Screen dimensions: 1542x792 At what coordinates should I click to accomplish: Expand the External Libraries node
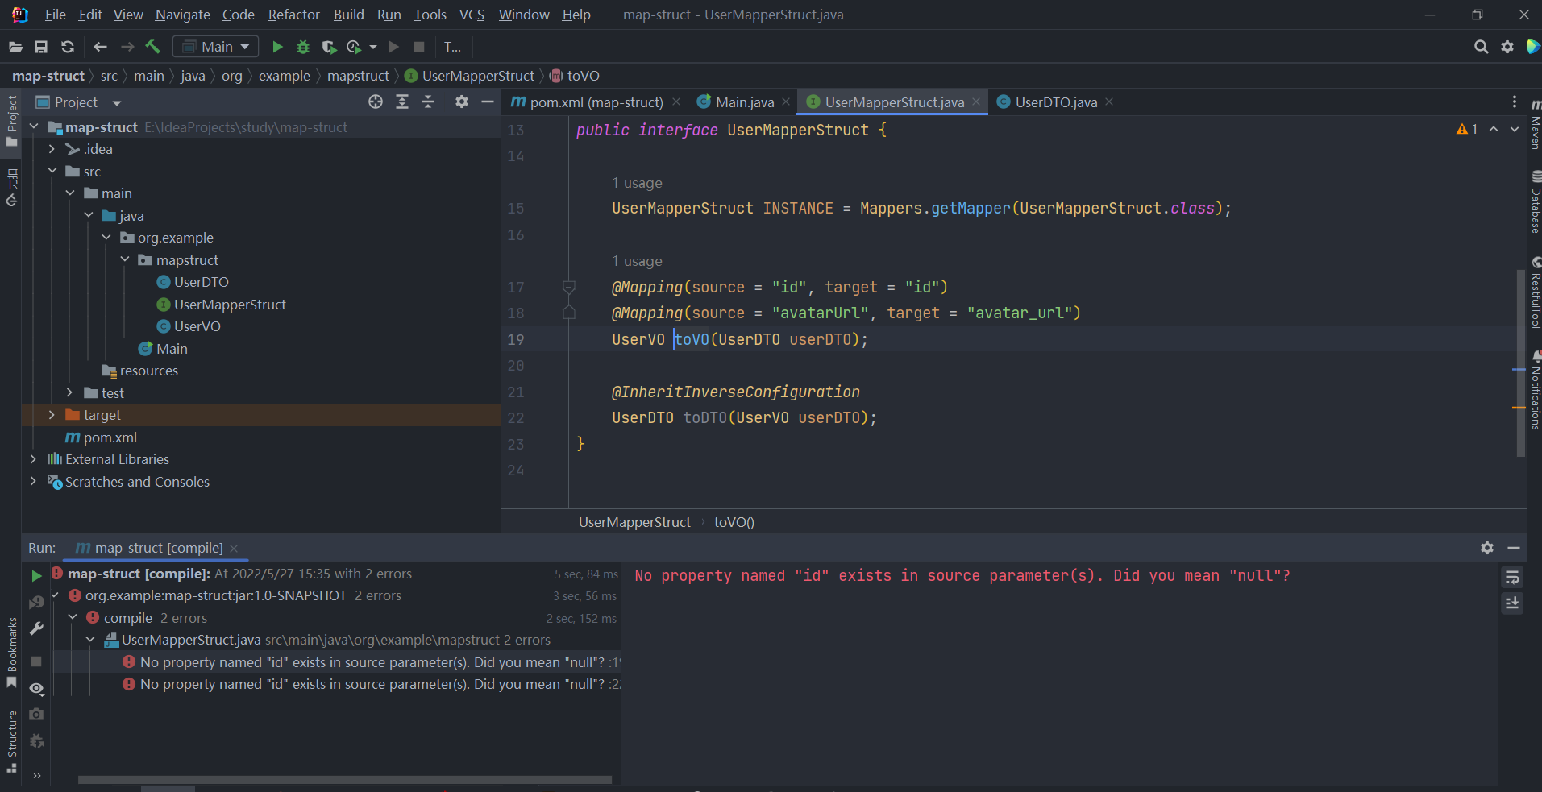tap(33, 458)
